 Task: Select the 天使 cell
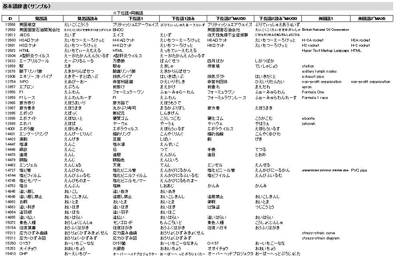click(117, 165)
